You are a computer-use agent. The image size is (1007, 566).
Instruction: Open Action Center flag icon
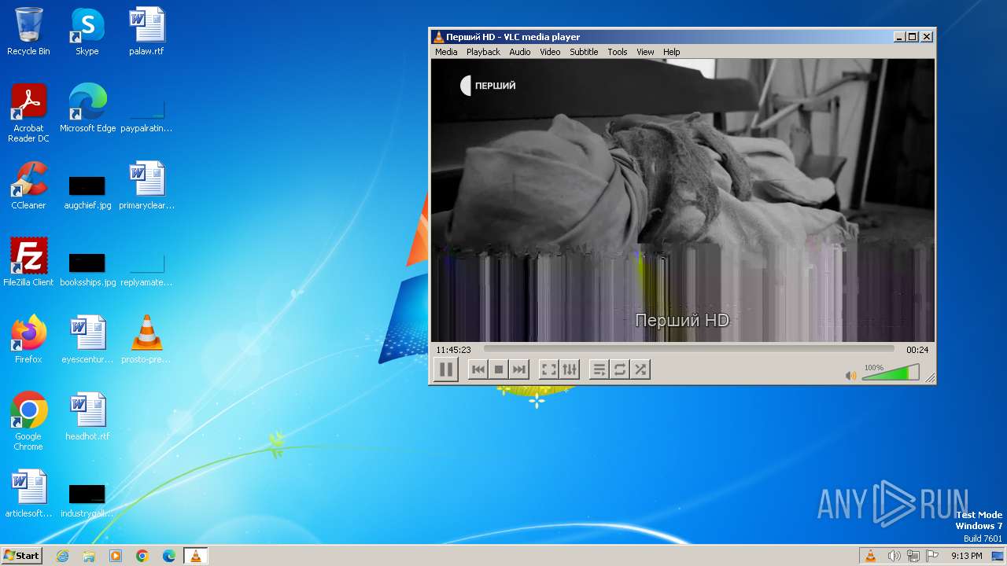click(x=932, y=556)
